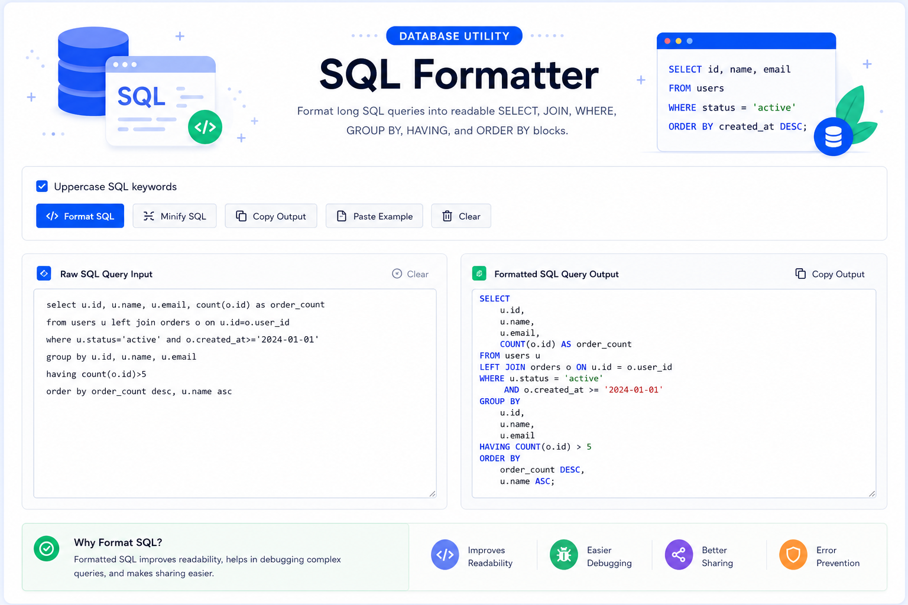
Task: Click the Formatted SQL Query Output green icon
Action: click(x=479, y=274)
